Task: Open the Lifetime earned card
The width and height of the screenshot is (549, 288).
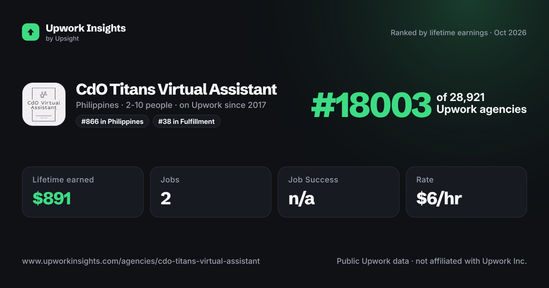Action: point(83,192)
